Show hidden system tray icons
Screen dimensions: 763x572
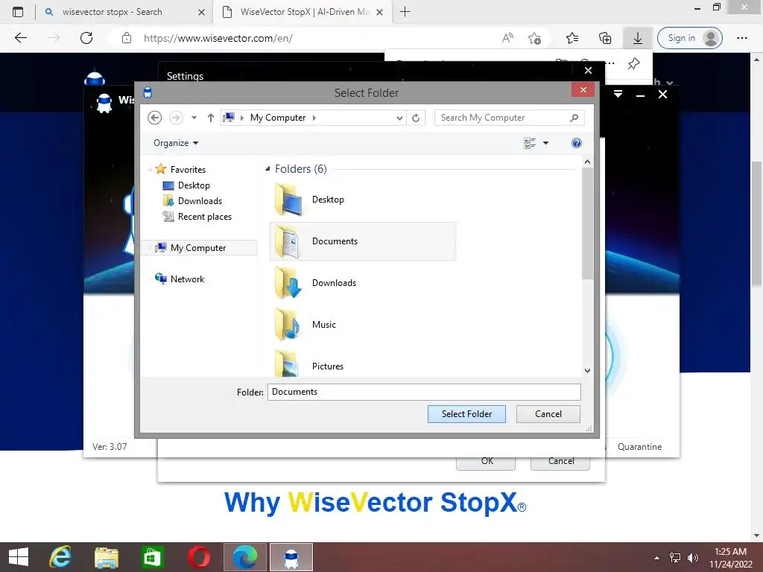656,558
